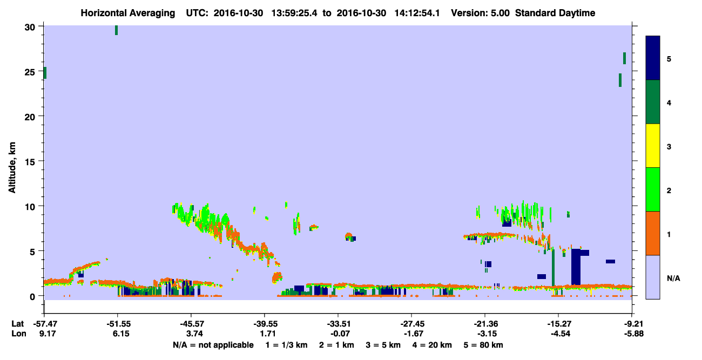Viewport: 702px width, 360px height.
Task: Click the altitude tick label 15
Action: pyautogui.click(x=31, y=161)
